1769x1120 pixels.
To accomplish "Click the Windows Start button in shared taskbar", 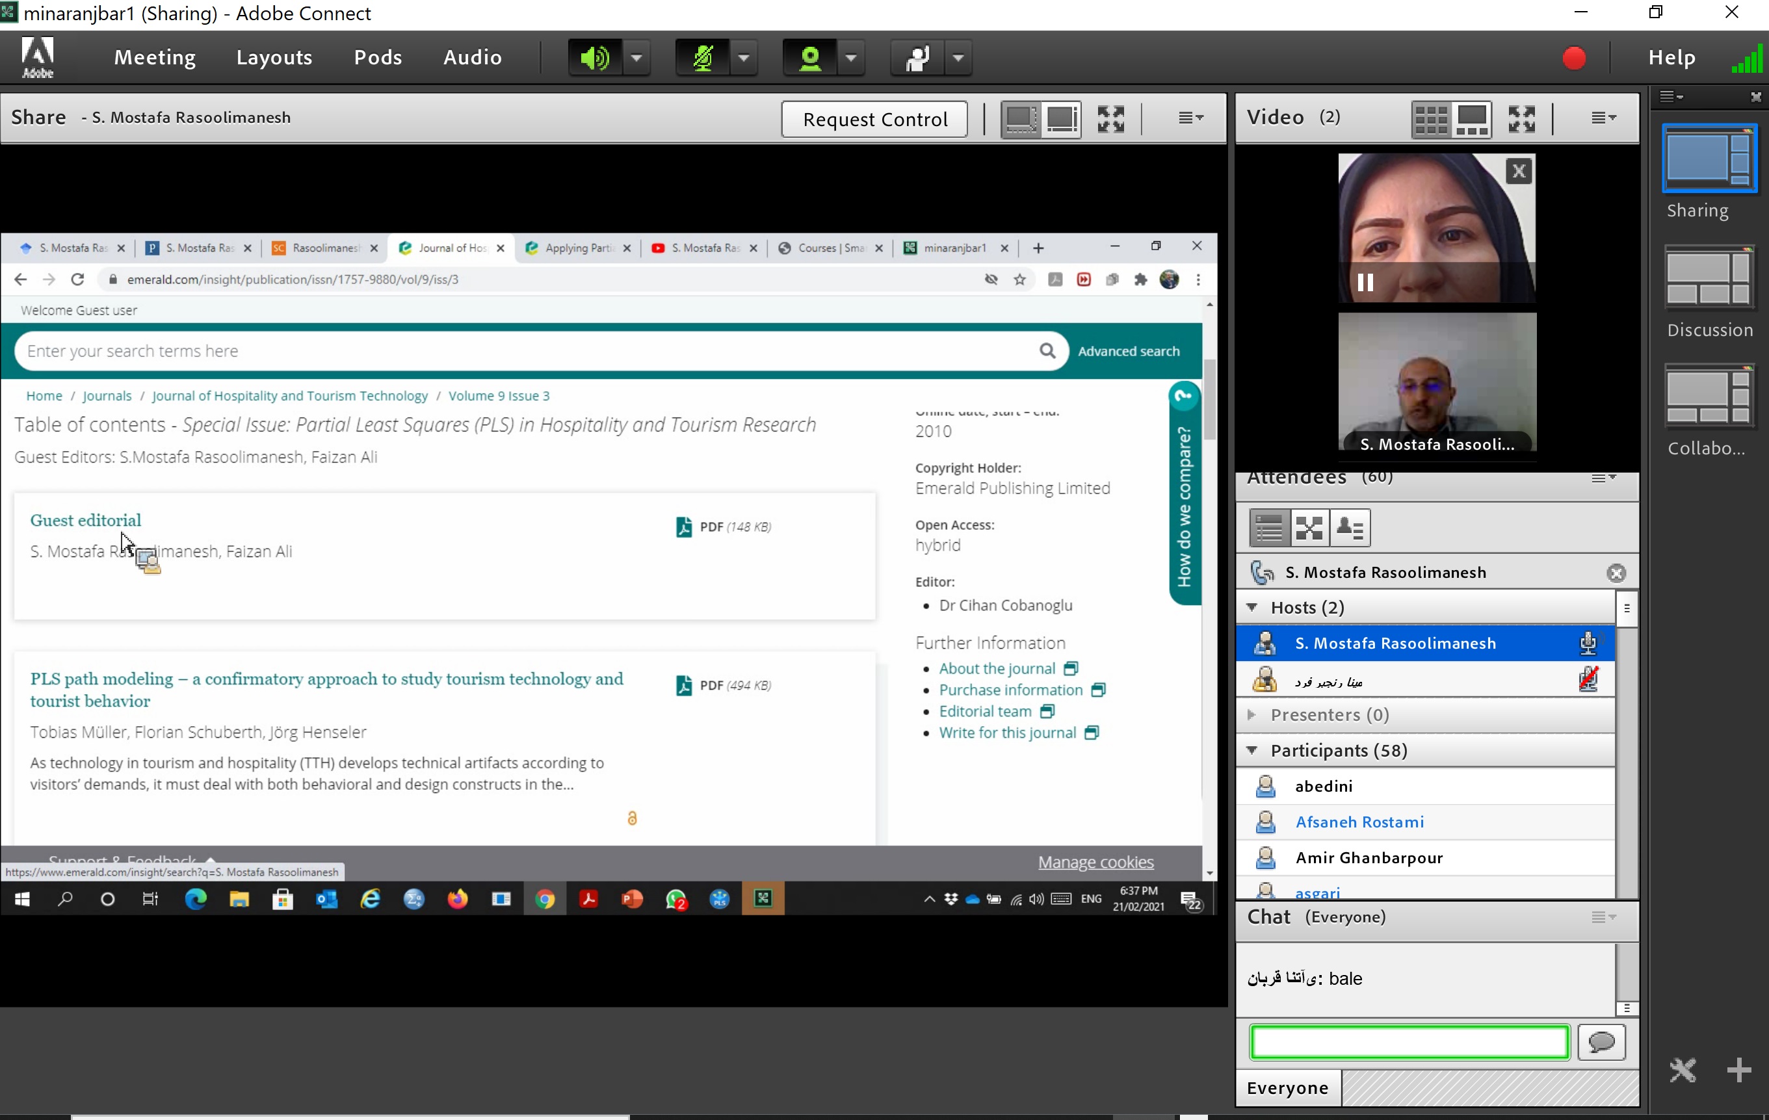I will tap(22, 899).
